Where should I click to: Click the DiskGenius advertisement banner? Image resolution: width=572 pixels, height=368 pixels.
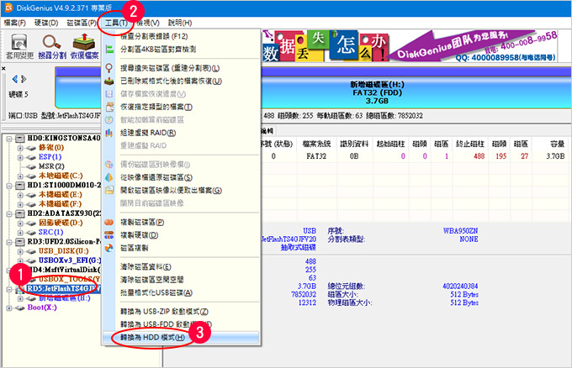[410, 46]
